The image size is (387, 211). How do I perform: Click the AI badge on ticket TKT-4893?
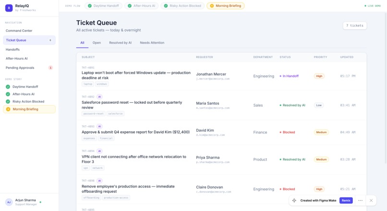coord(99,126)
